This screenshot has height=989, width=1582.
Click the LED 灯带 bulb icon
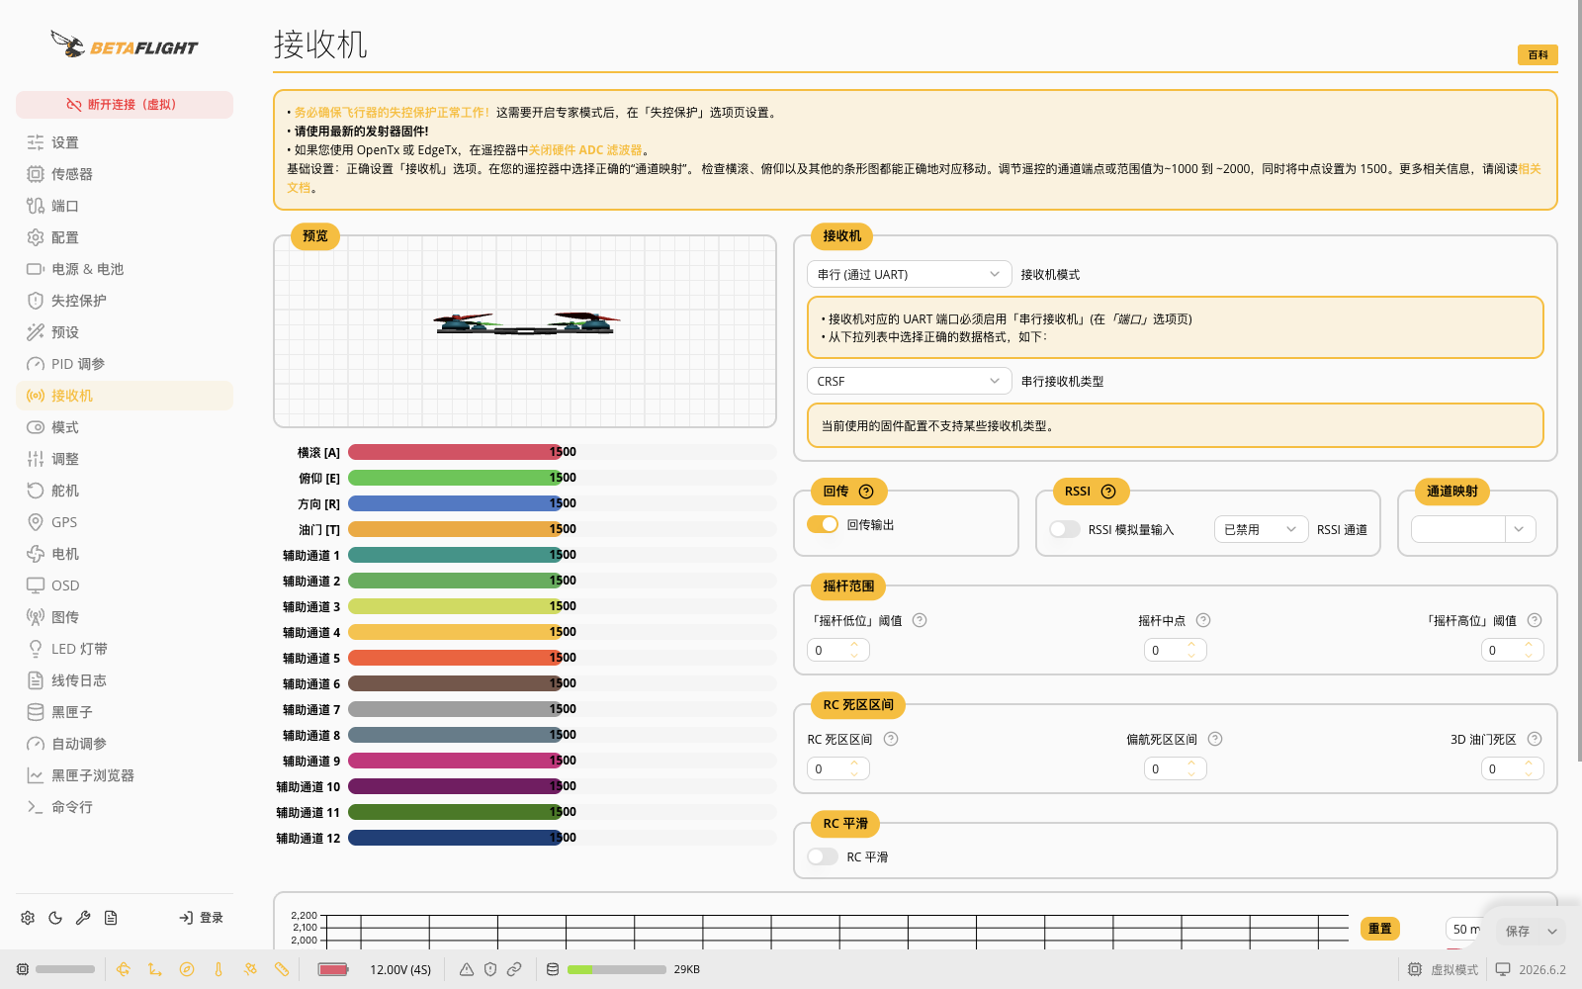click(36, 649)
